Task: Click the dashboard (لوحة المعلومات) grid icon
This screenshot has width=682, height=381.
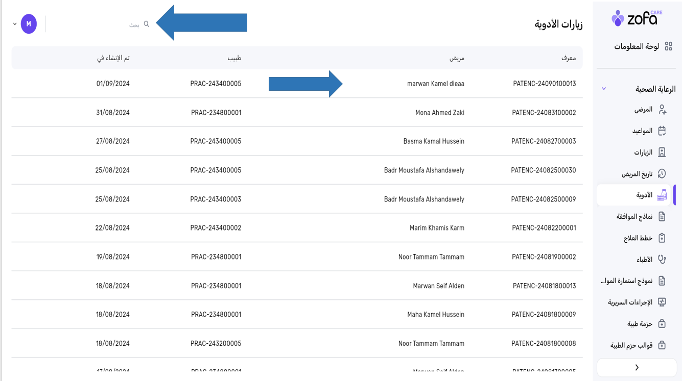Action: point(668,47)
